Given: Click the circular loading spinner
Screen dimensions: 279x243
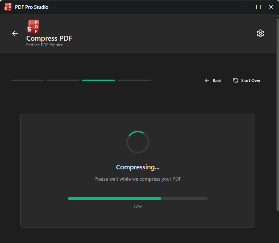Looking at the screenshot, I should (138, 142).
